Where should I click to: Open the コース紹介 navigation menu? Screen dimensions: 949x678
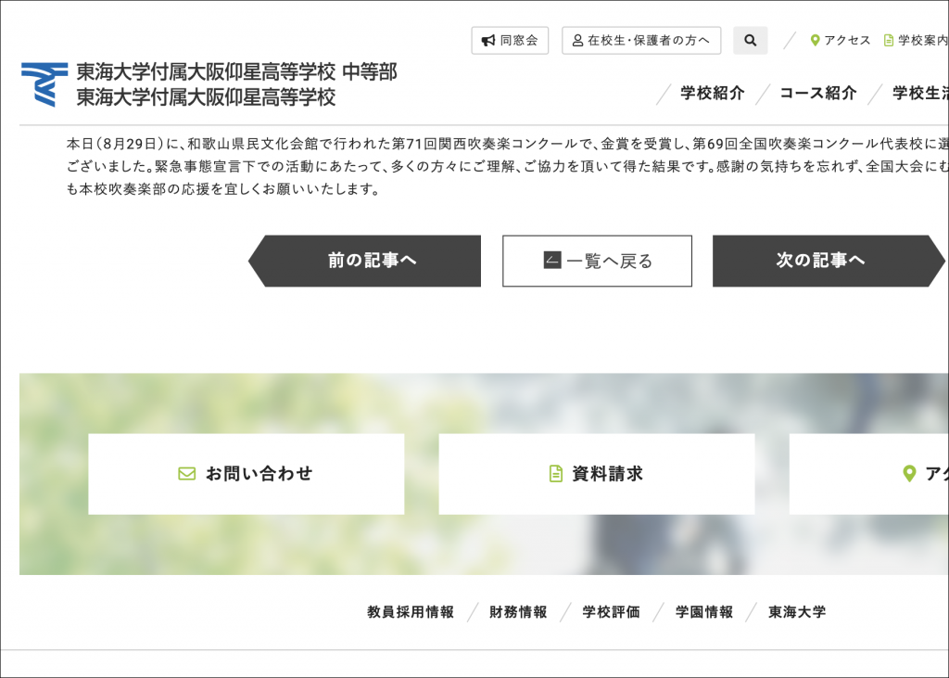(x=817, y=93)
